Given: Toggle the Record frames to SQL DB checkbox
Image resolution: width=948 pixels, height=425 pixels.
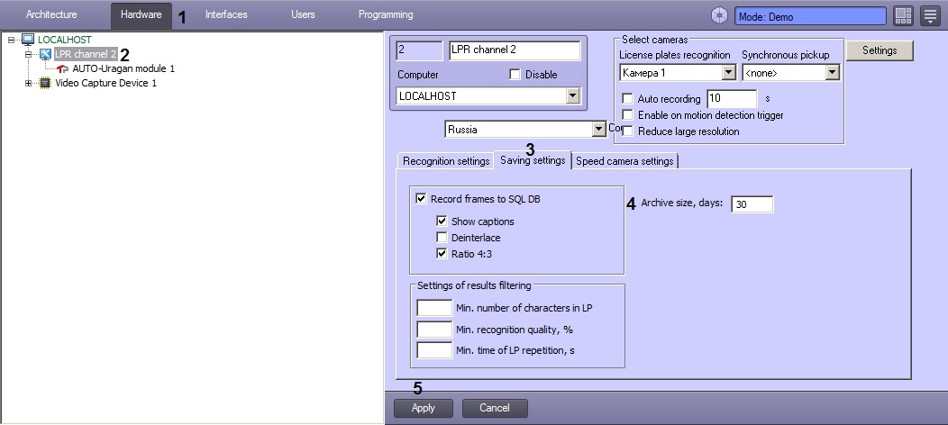Looking at the screenshot, I should click(x=421, y=198).
